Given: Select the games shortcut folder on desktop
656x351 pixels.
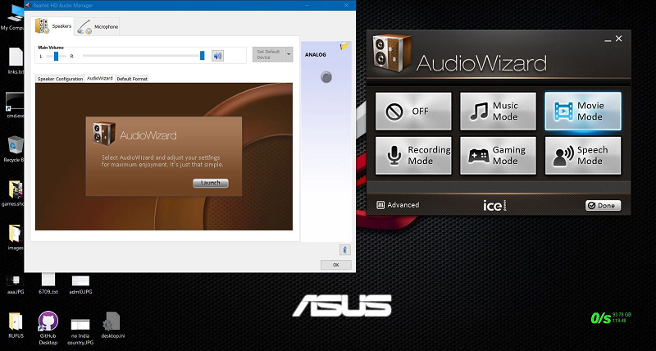Looking at the screenshot, I should (14, 194).
